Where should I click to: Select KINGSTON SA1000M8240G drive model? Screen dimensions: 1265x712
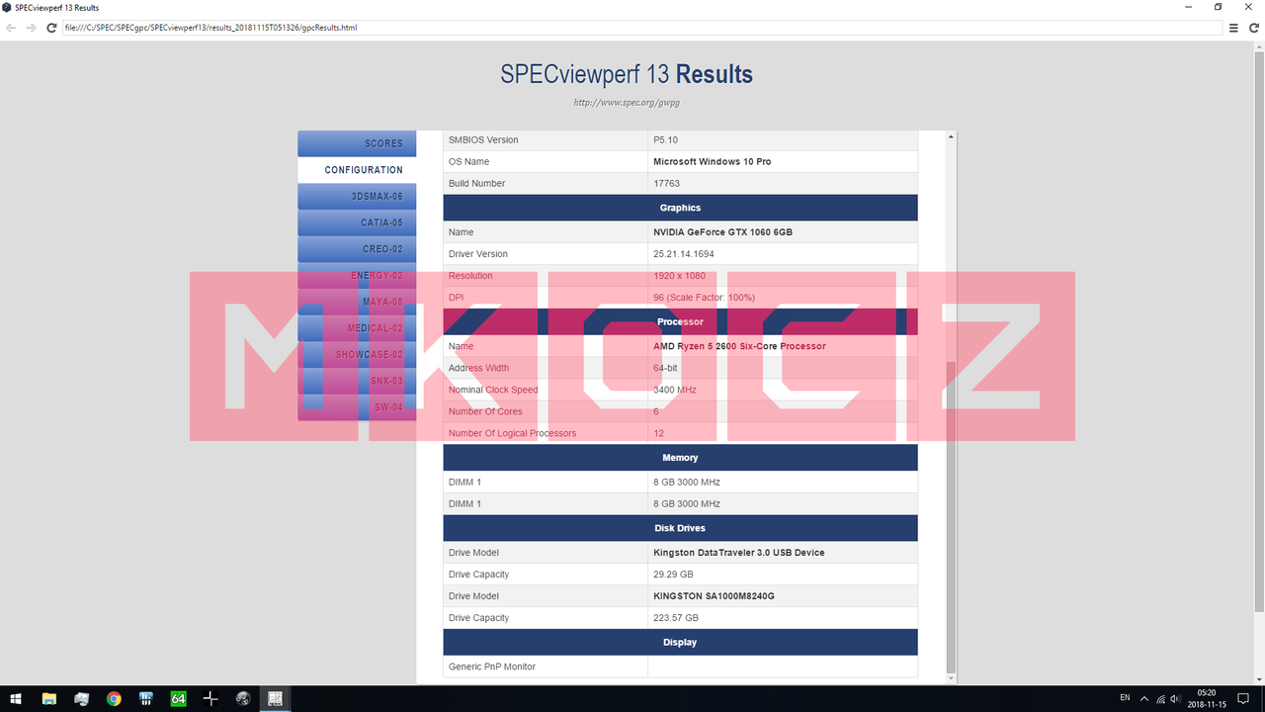pyautogui.click(x=714, y=596)
